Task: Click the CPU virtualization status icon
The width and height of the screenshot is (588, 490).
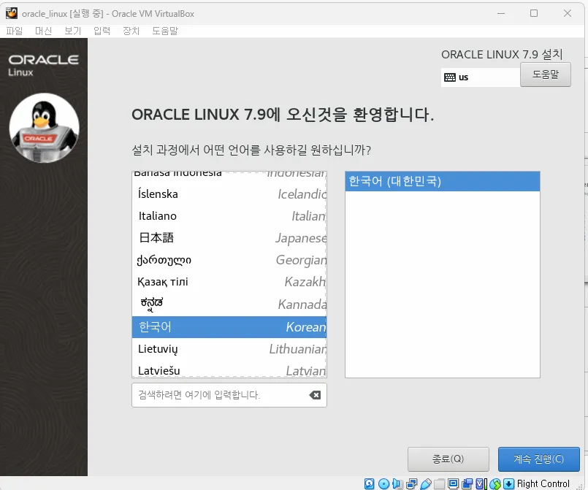Action: tap(481, 483)
